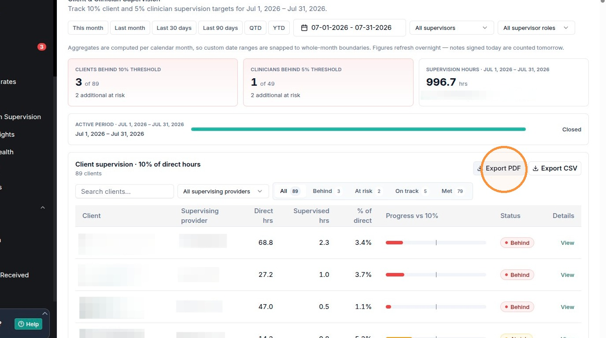
Task: Sort by the Direct hrs column
Action: [263, 216]
